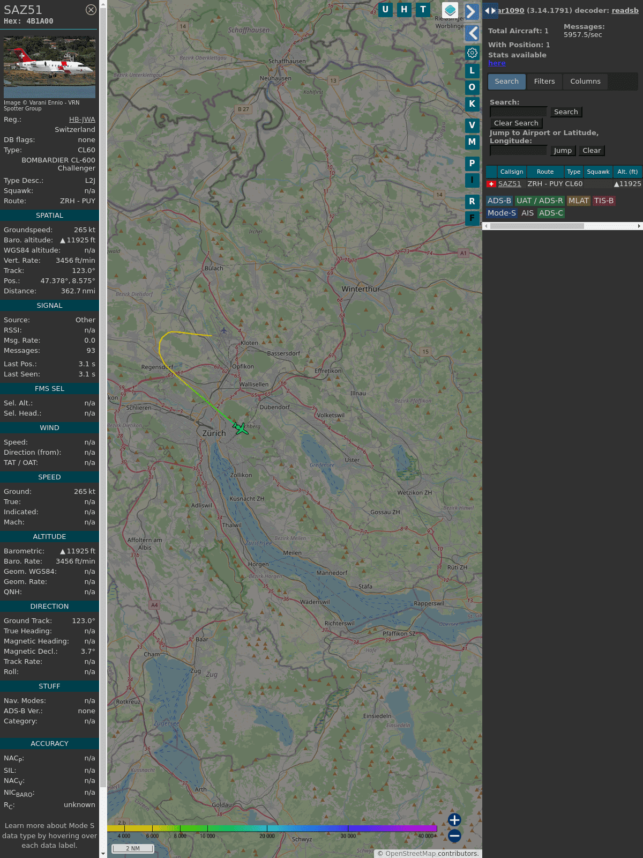Toggle the TIS-B source legend
This screenshot has width=643, height=858.
604,201
